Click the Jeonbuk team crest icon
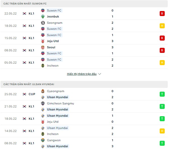 point(43,17)
